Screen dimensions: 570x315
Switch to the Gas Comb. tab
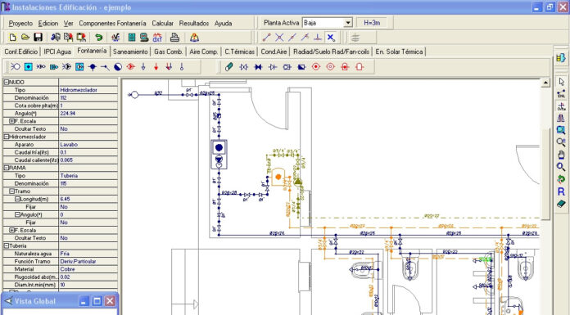point(169,52)
